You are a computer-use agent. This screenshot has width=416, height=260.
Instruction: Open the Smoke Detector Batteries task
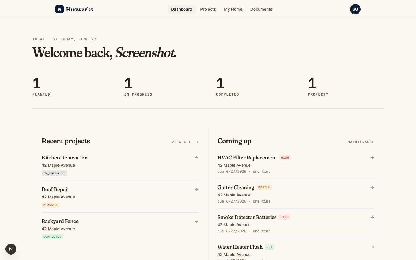click(296, 223)
